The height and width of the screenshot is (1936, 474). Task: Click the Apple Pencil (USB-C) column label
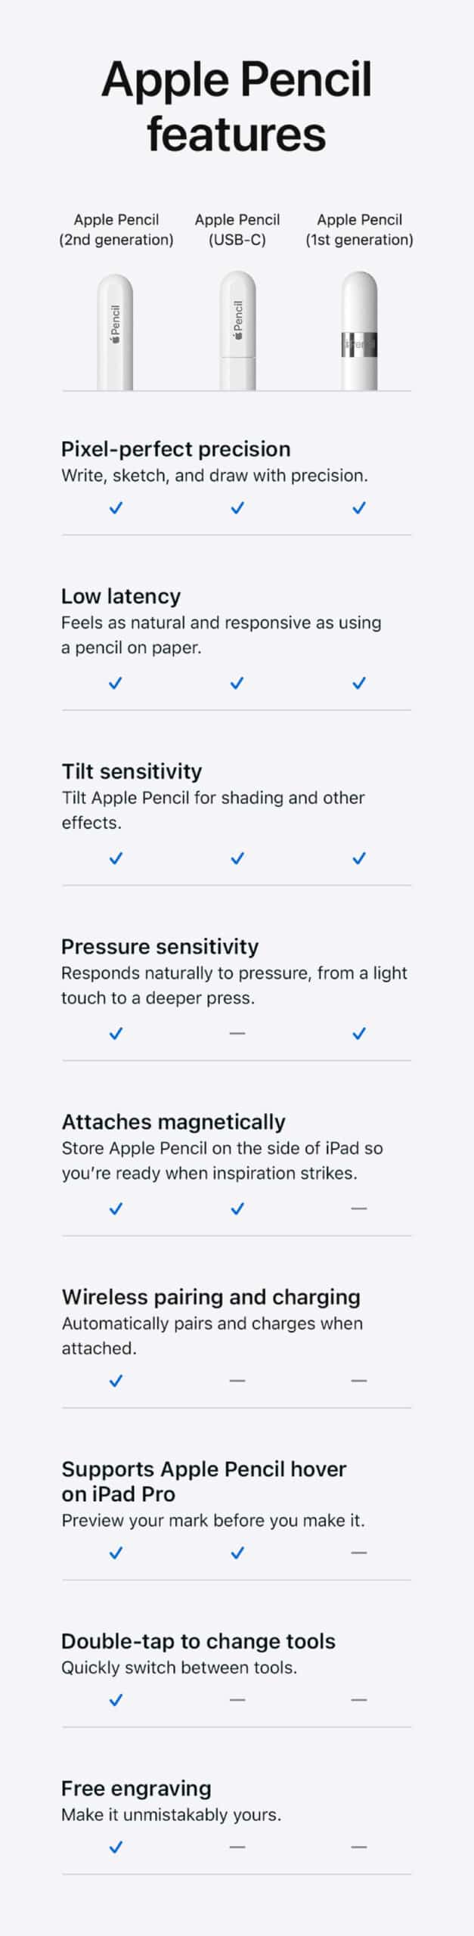(x=237, y=229)
